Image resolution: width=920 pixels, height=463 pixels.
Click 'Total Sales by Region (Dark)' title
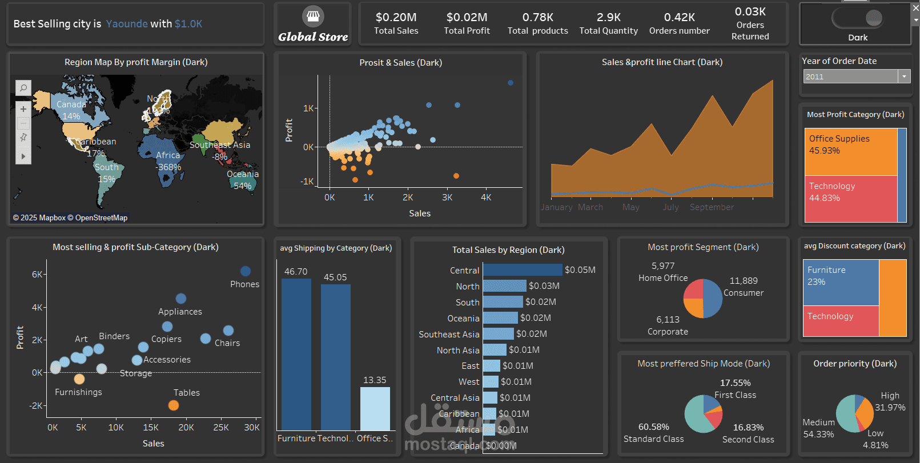(x=508, y=249)
